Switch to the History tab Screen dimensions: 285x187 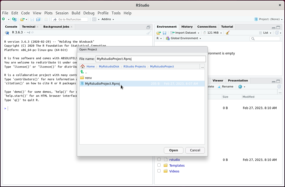tap(187, 27)
